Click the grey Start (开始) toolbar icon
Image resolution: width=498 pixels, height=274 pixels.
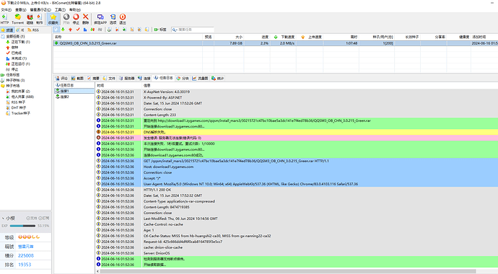[x=66, y=19]
